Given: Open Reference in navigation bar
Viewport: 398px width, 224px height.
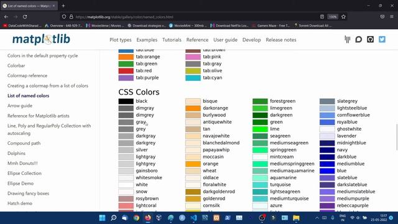Looking at the screenshot, I should click(x=197, y=40).
